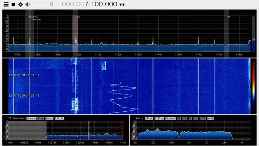Toggle the IF Spectrum Notch option
259x146 pixels.
click(49, 118)
